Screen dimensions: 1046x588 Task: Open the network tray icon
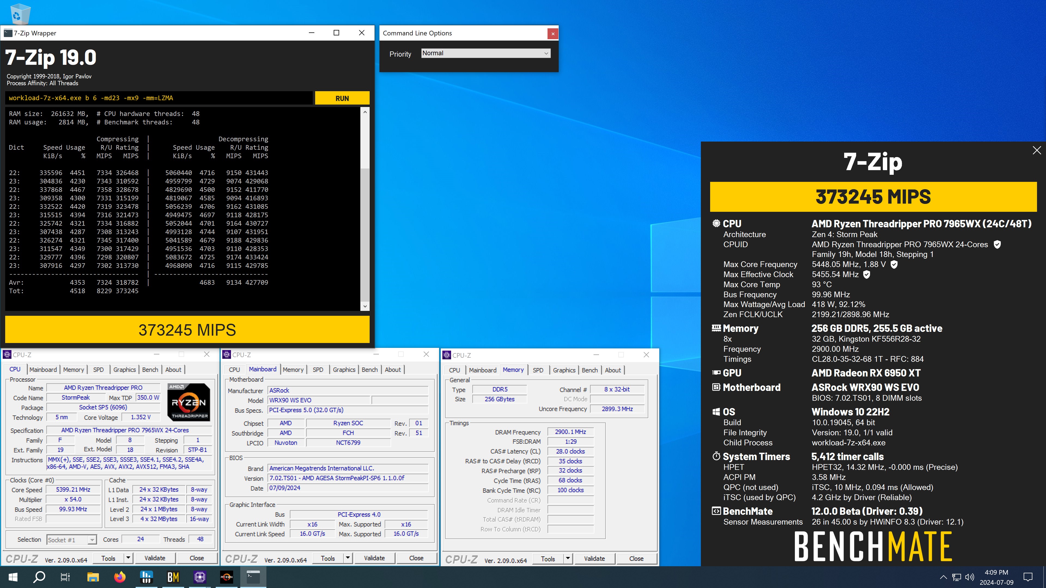click(x=957, y=577)
